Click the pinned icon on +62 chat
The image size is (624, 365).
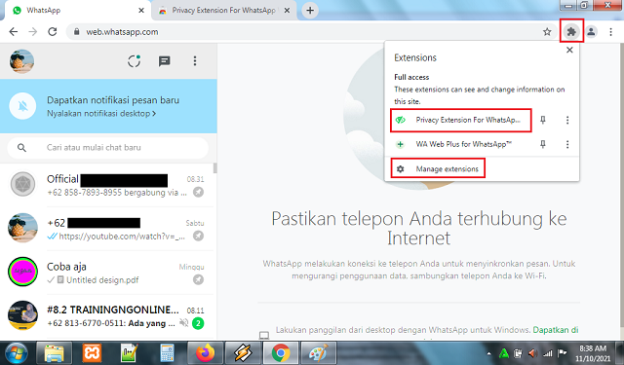(198, 236)
